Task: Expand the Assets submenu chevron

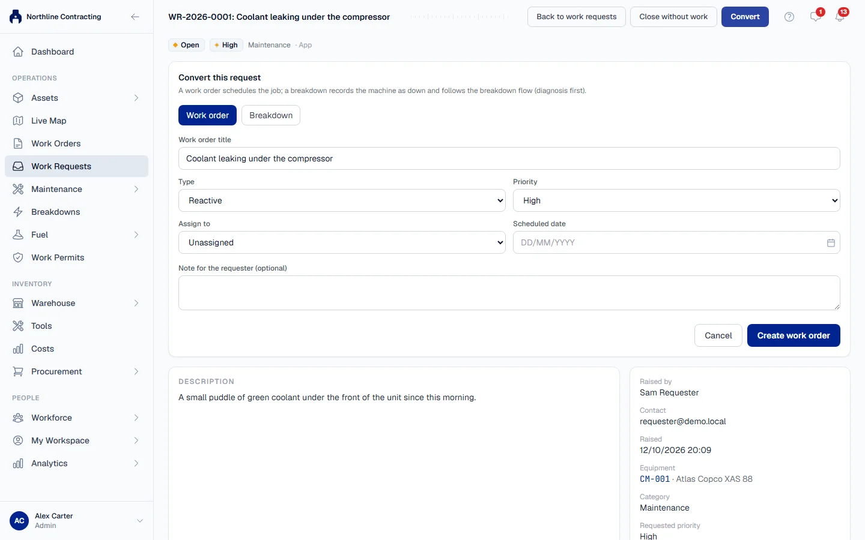Action: coord(136,98)
